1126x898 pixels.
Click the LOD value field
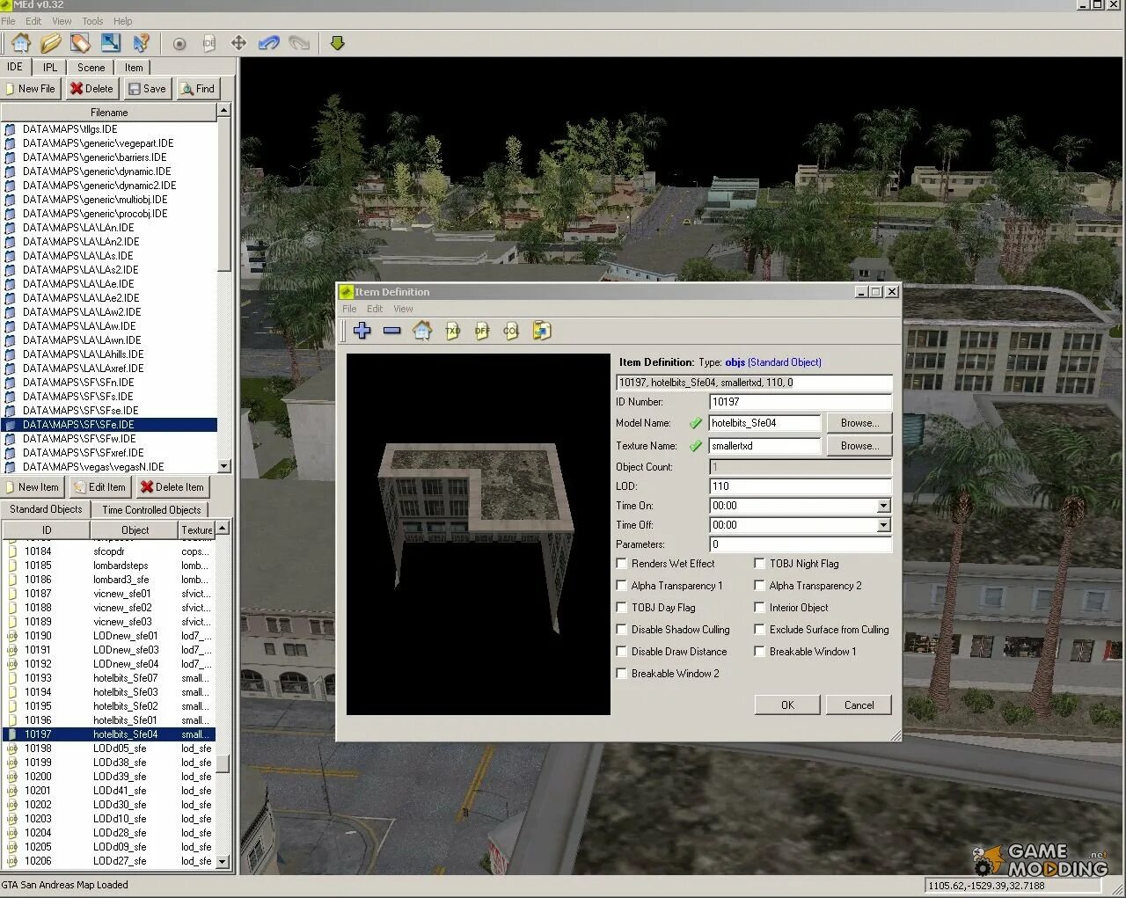(x=801, y=486)
